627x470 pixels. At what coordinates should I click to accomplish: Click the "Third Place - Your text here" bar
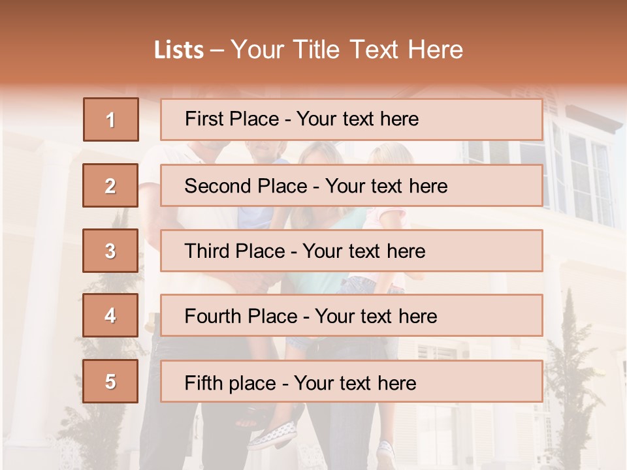pyautogui.click(x=351, y=251)
